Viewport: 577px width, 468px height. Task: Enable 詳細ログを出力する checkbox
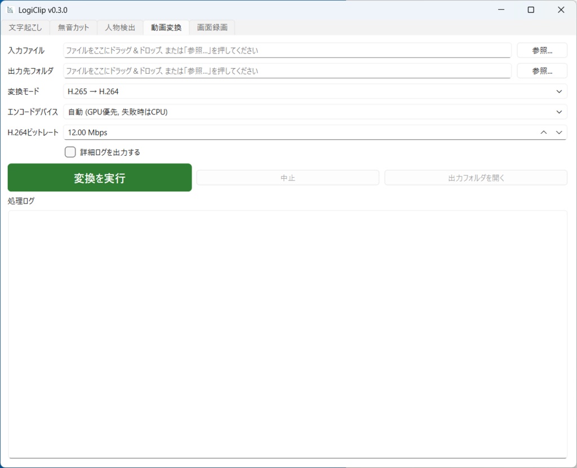coord(70,152)
